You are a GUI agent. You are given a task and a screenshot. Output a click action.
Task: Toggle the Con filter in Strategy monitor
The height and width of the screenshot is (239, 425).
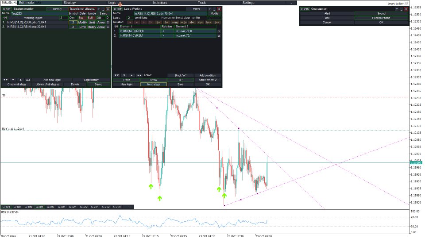[72, 18]
